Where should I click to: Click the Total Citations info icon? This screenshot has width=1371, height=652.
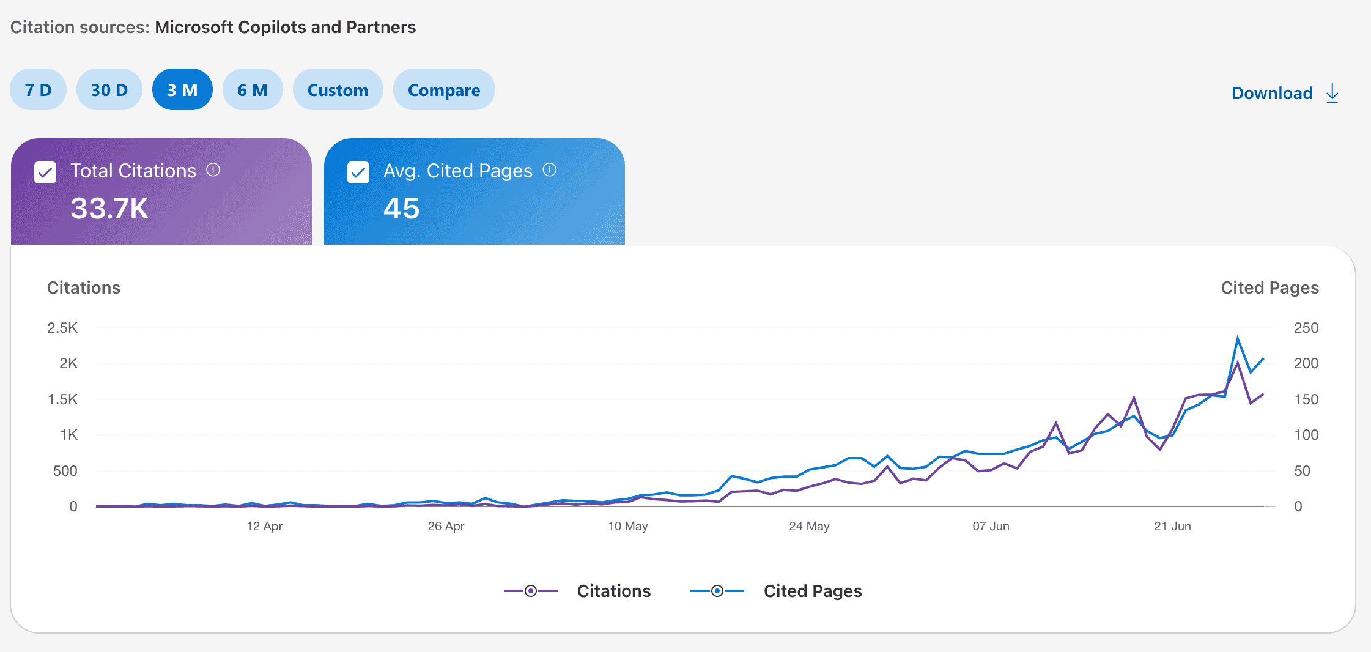pos(213,169)
